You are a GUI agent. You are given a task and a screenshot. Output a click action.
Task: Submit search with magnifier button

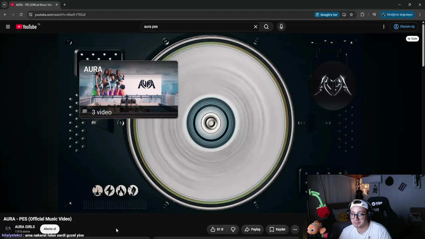(x=266, y=27)
